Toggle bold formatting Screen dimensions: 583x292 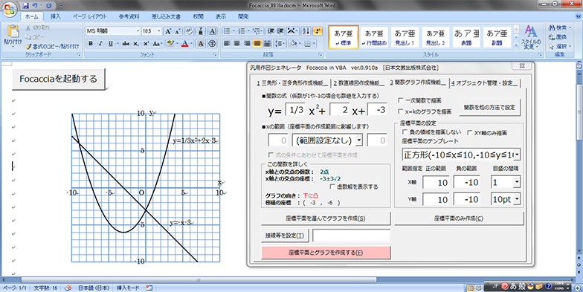[91, 43]
